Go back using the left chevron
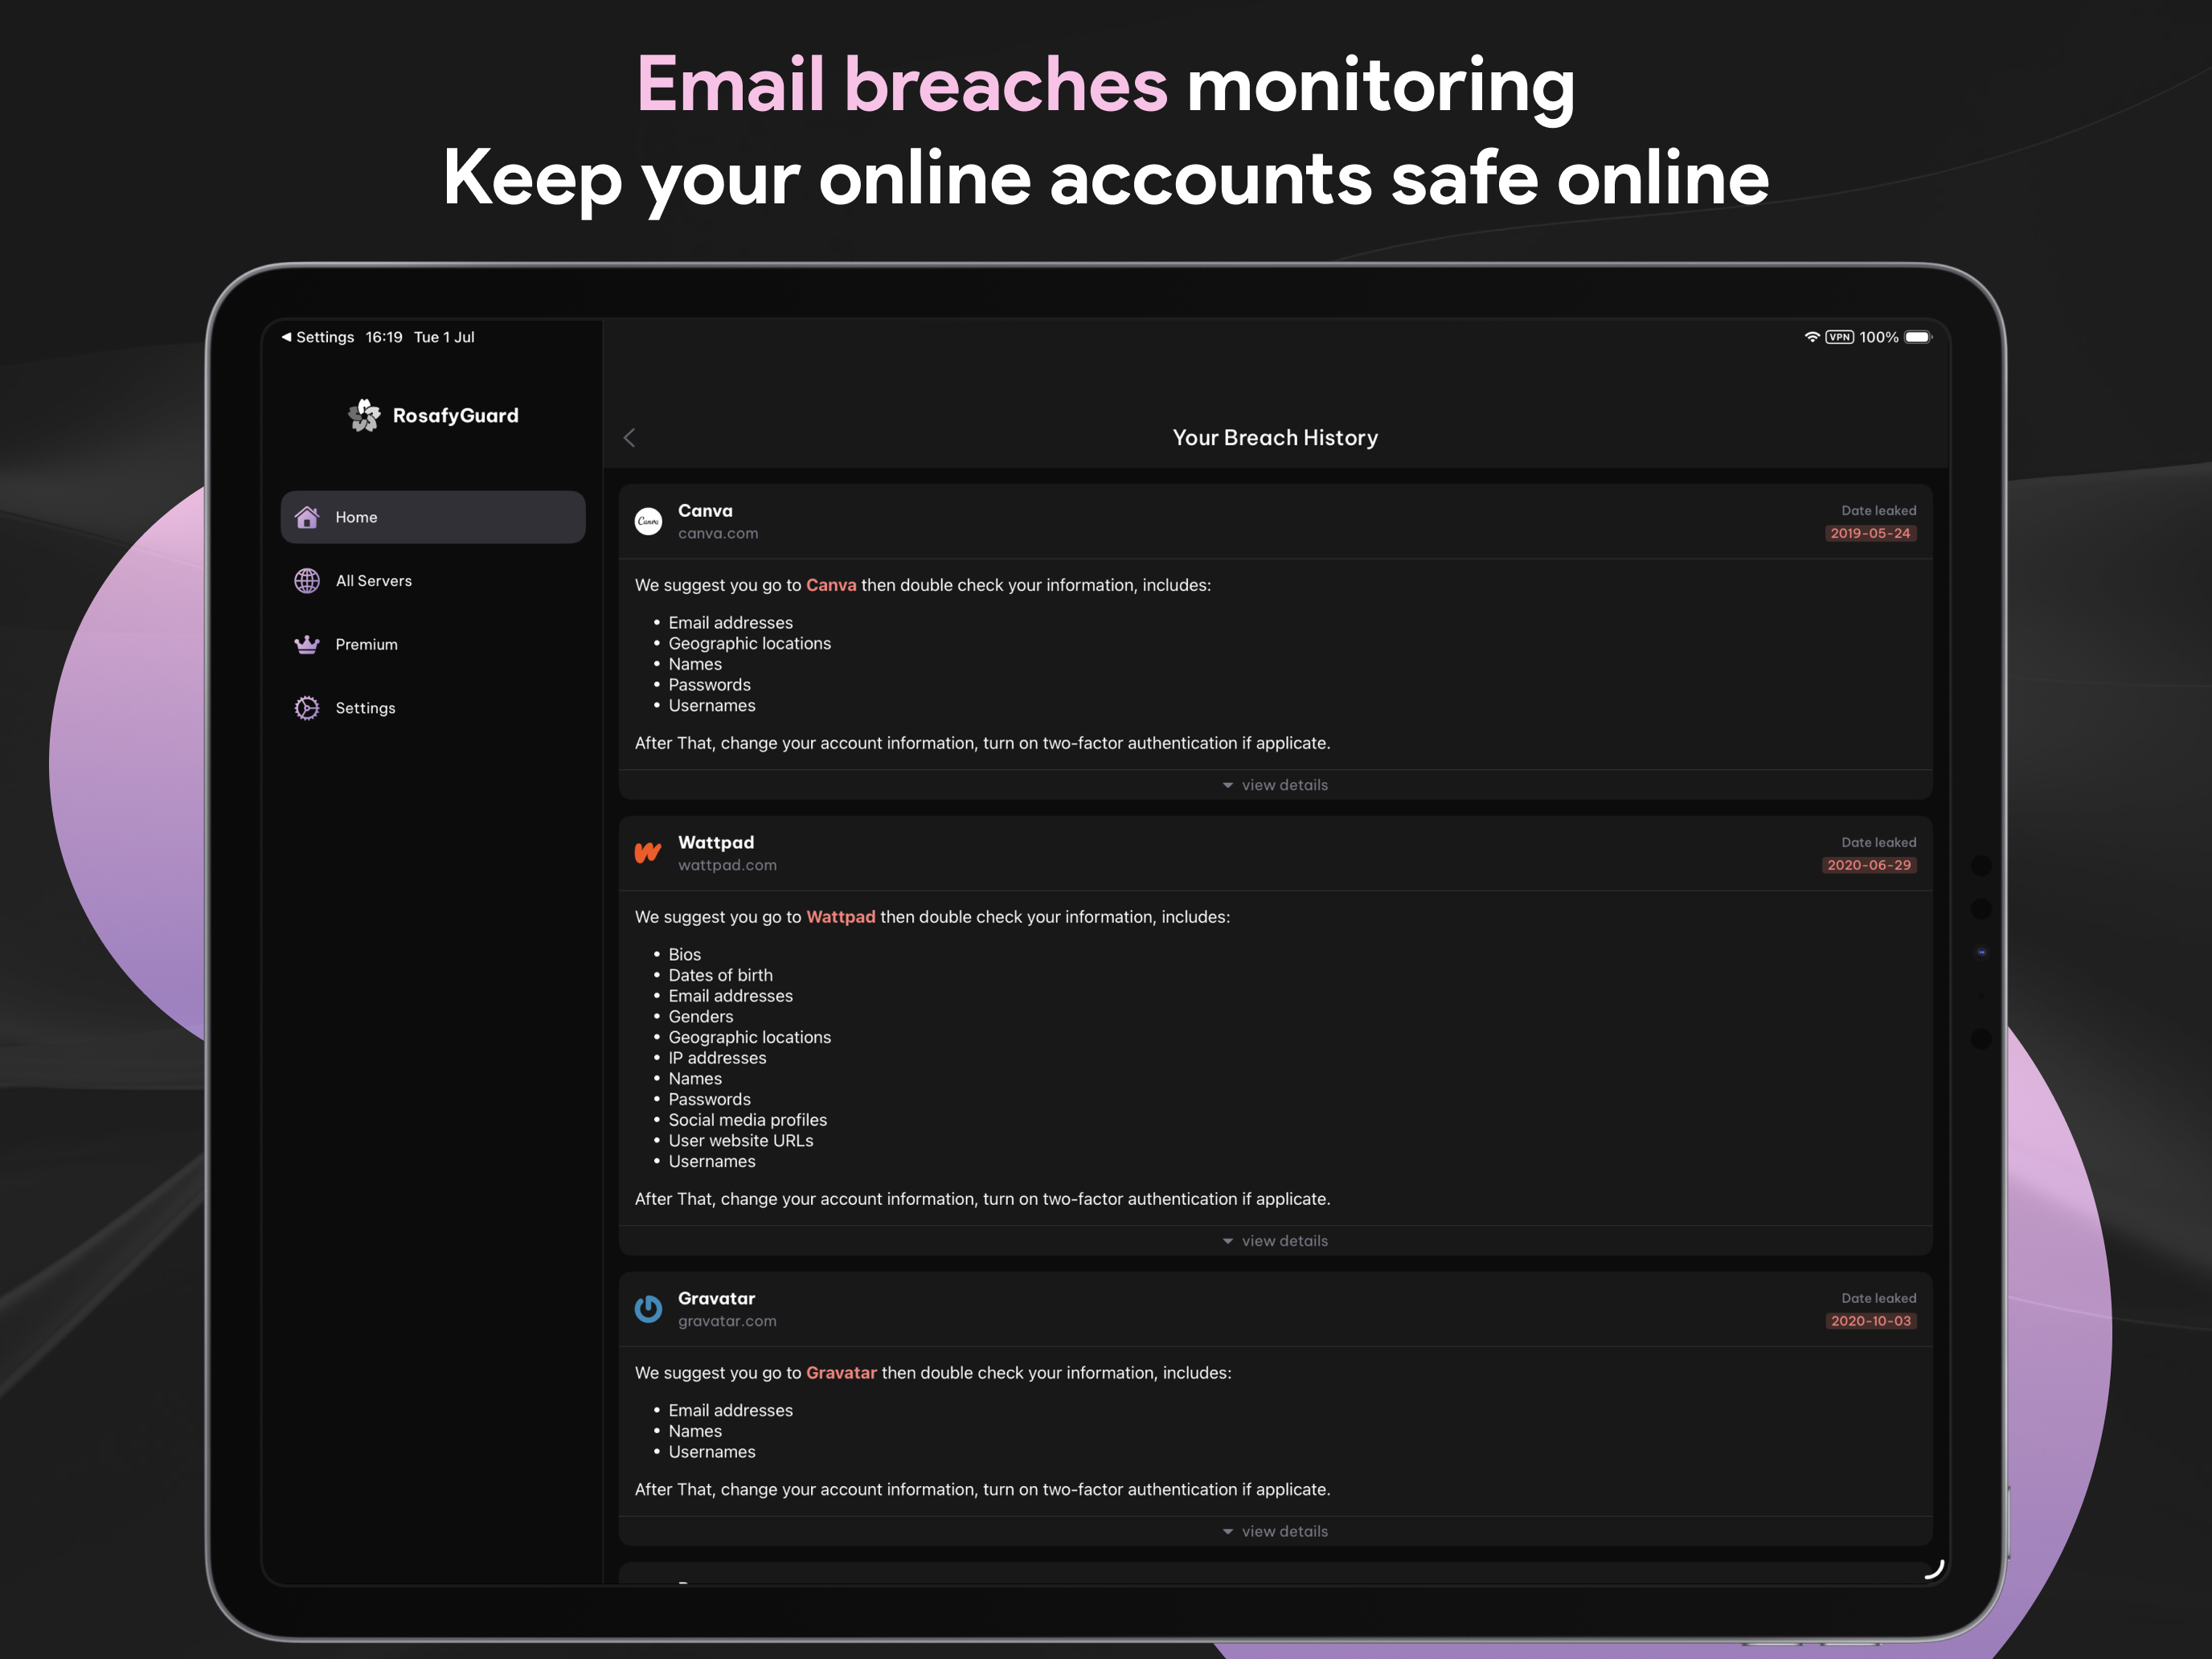This screenshot has width=2212, height=1659. tap(629, 438)
